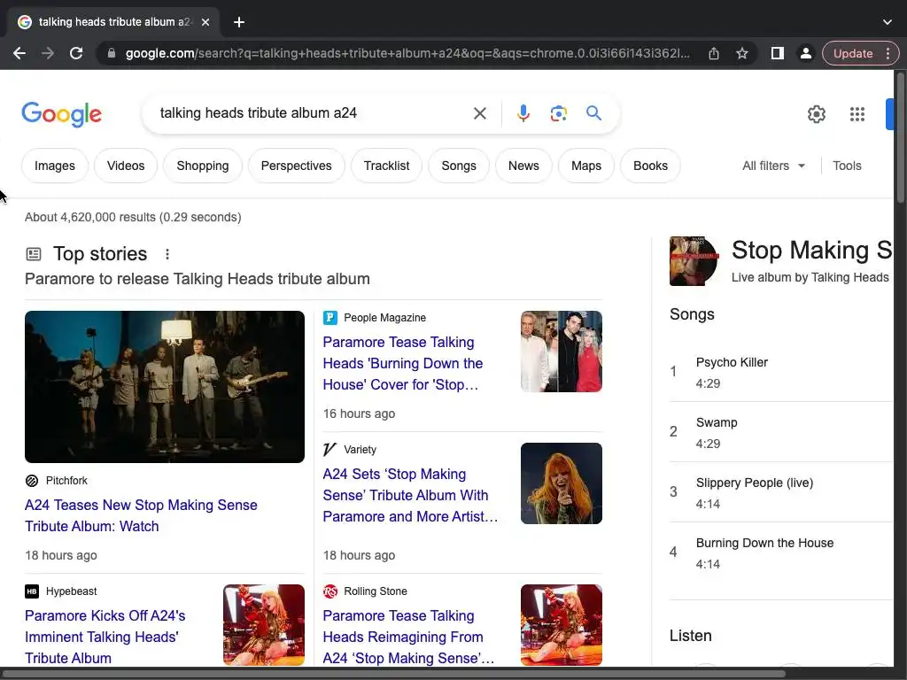Click the Variety article red-haired singer thumbnail

click(x=561, y=483)
